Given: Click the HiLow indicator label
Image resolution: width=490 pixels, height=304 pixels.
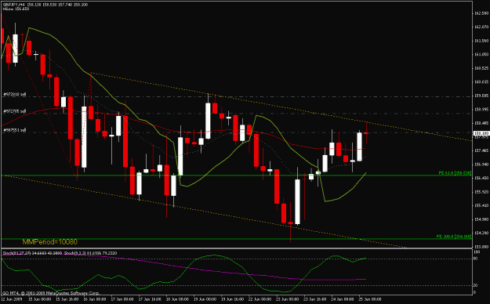Looking at the screenshot, I should point(16,9).
